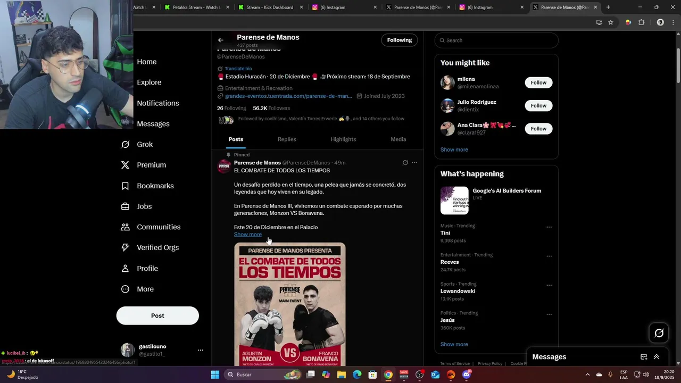The height and width of the screenshot is (383, 681).
Task: Expand pinned post with Show more
Action: [248, 235]
